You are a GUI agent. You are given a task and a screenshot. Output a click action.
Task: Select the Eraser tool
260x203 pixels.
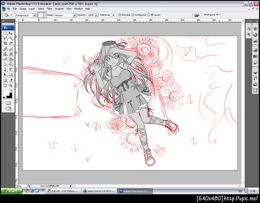coord(5,59)
